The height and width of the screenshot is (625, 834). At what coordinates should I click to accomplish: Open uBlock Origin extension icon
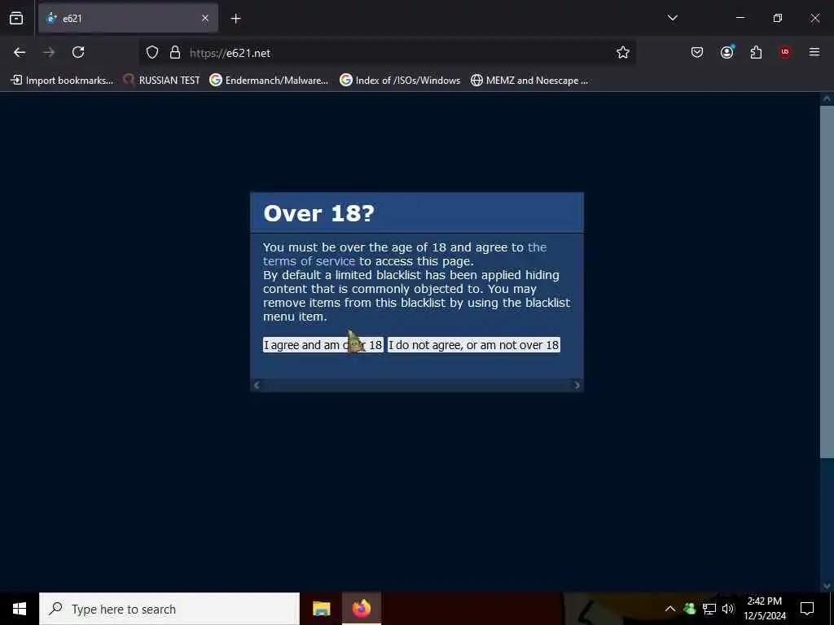pos(785,52)
